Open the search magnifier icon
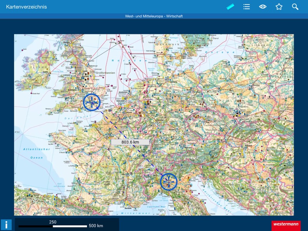This screenshot has width=308, height=231. (x=295, y=7)
